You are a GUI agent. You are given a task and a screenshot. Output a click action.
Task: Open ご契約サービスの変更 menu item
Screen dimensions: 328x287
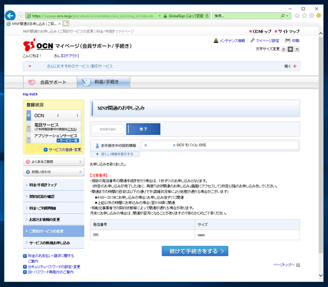pos(54,231)
